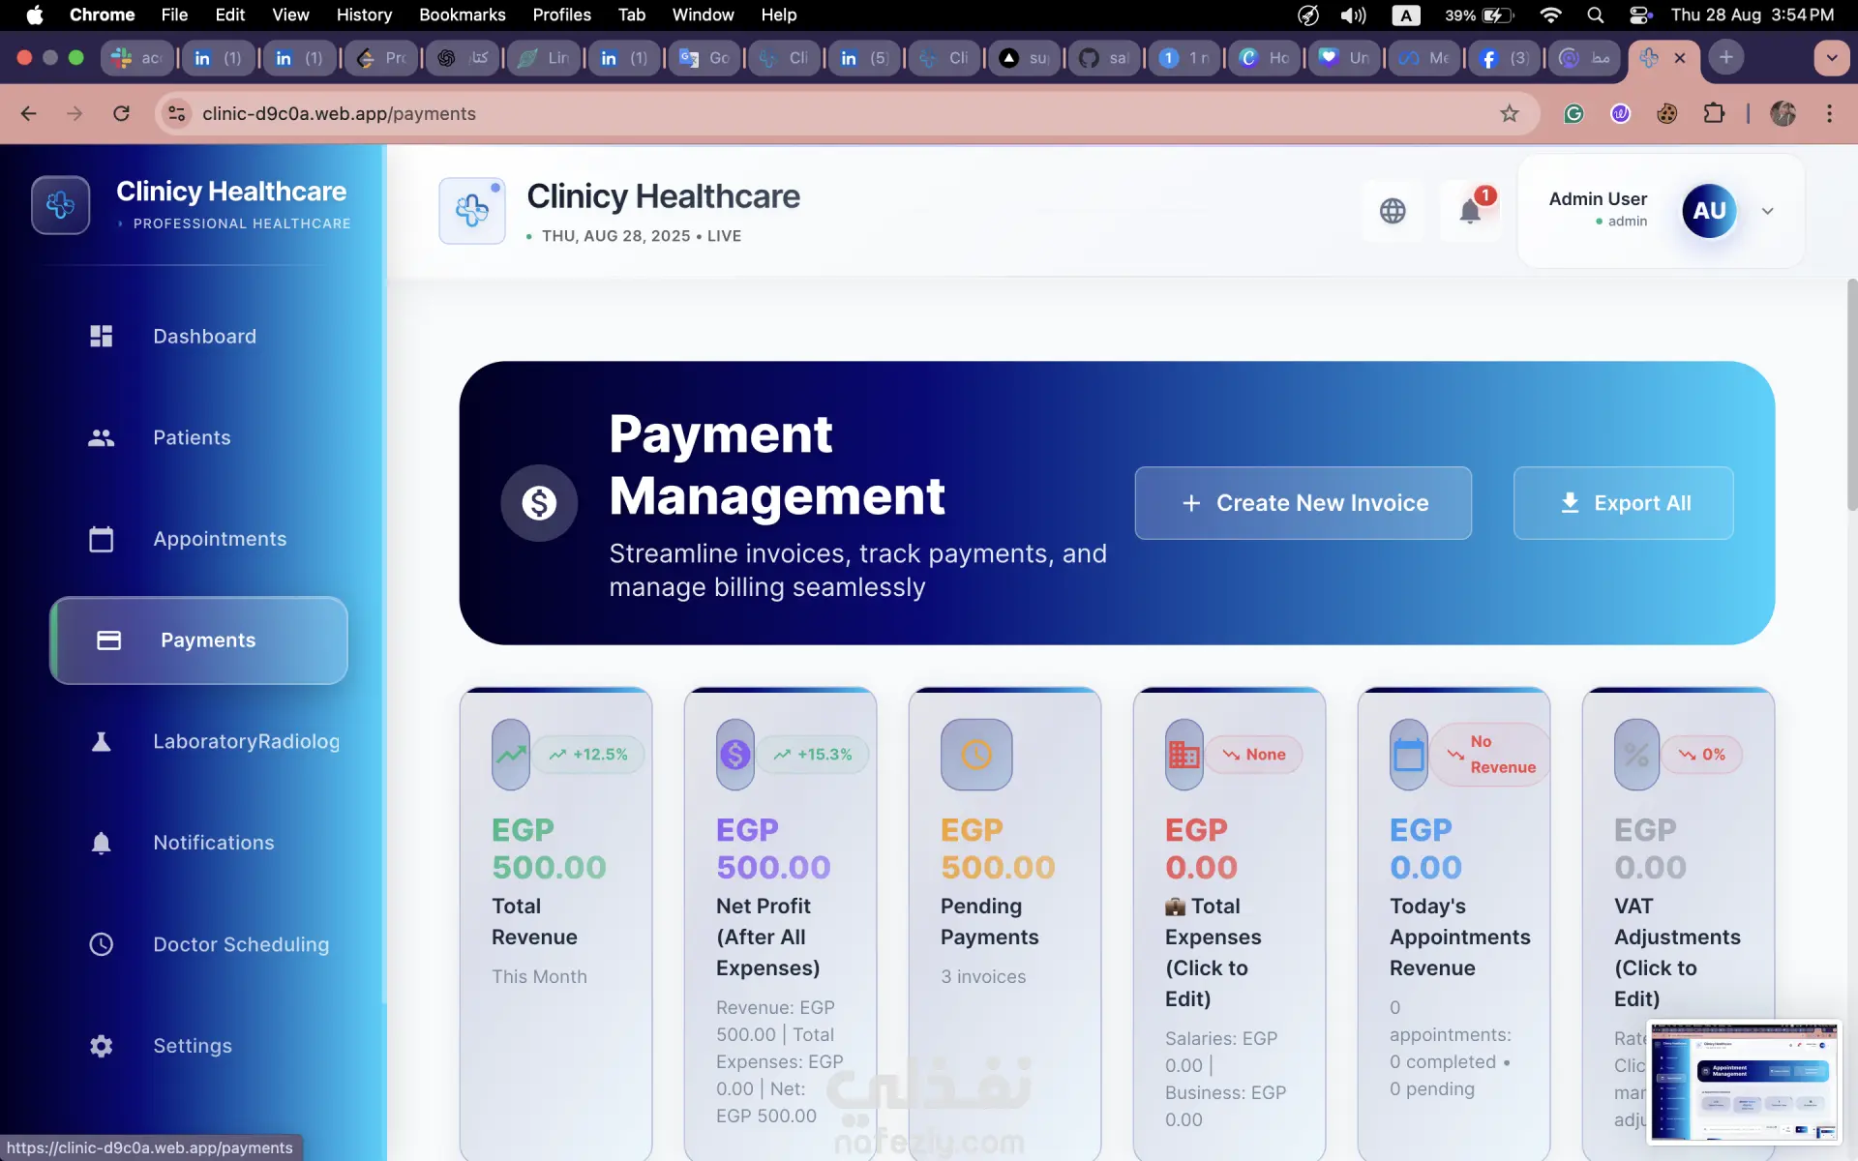Click the screenshot preview thumbnail in the corner
This screenshot has height=1161, width=1858.
[x=1743, y=1082]
